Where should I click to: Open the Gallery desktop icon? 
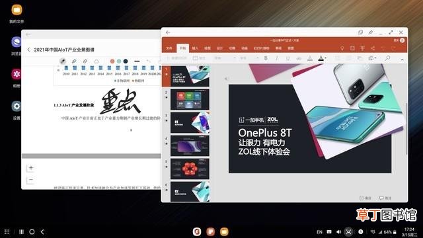[16, 74]
